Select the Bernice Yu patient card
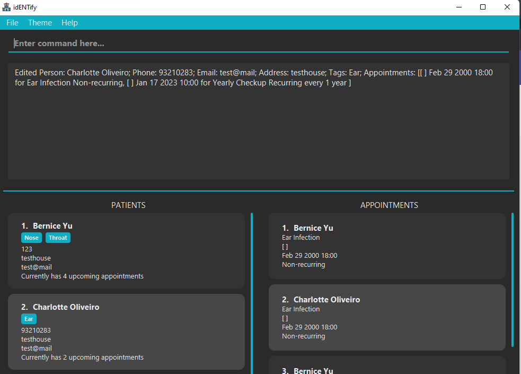The width and height of the screenshot is (521, 374). click(x=126, y=251)
